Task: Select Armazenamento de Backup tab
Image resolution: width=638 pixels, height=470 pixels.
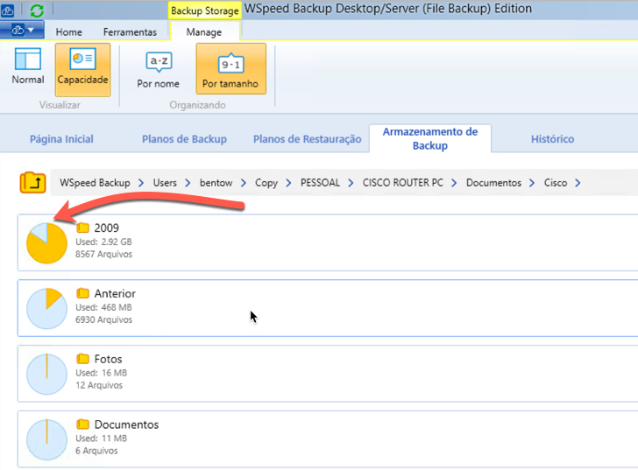Action: pyautogui.click(x=430, y=138)
